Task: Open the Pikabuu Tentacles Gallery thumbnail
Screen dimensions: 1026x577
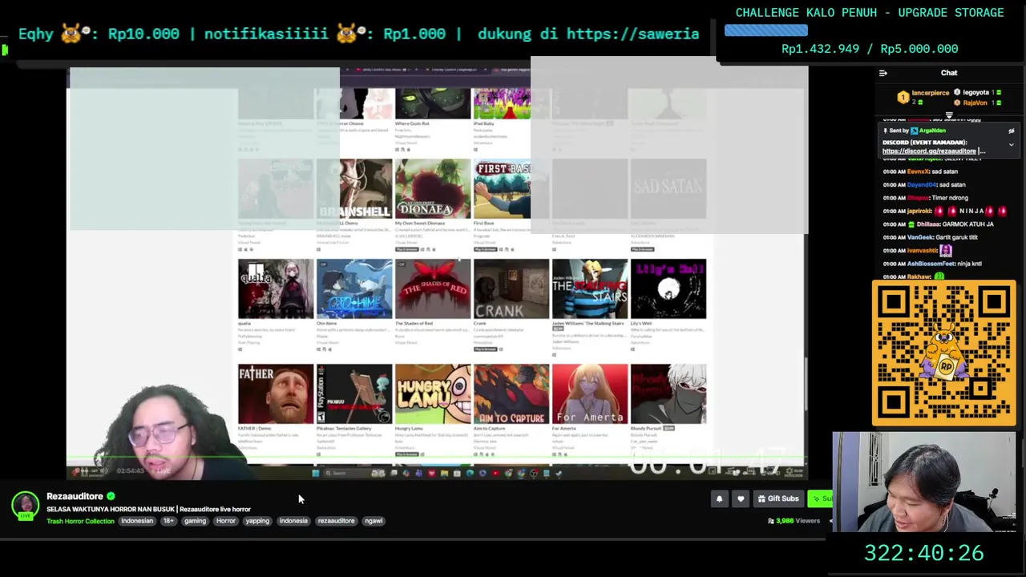Action: click(x=353, y=393)
